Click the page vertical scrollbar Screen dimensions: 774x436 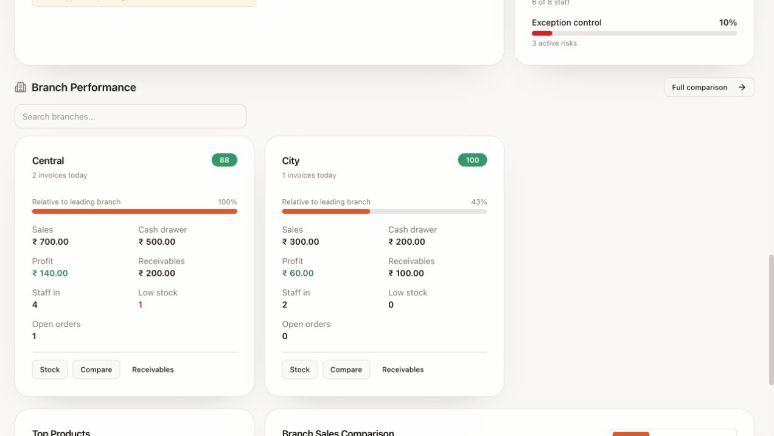(771, 320)
